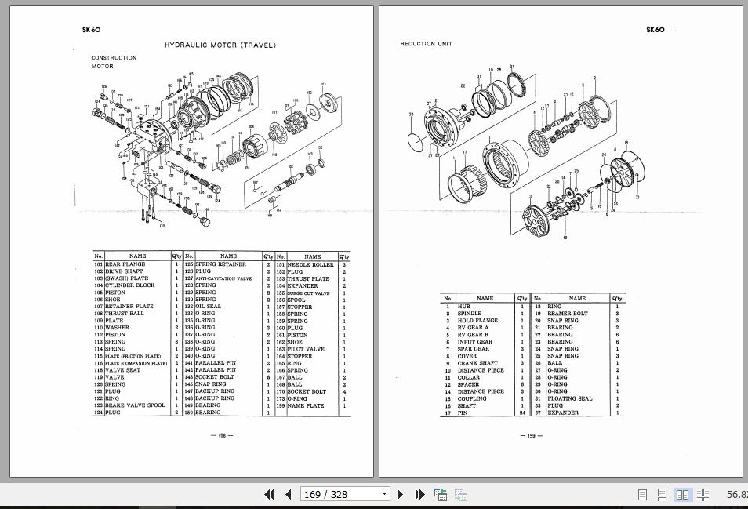Click the grayed-out table export icon
748x509 pixels.
pos(460,495)
